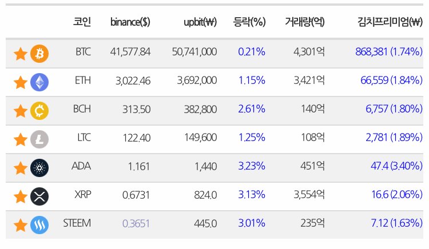This screenshot has width=429, height=249.
Task: Open the STEEM coin icon
Action: (x=39, y=225)
